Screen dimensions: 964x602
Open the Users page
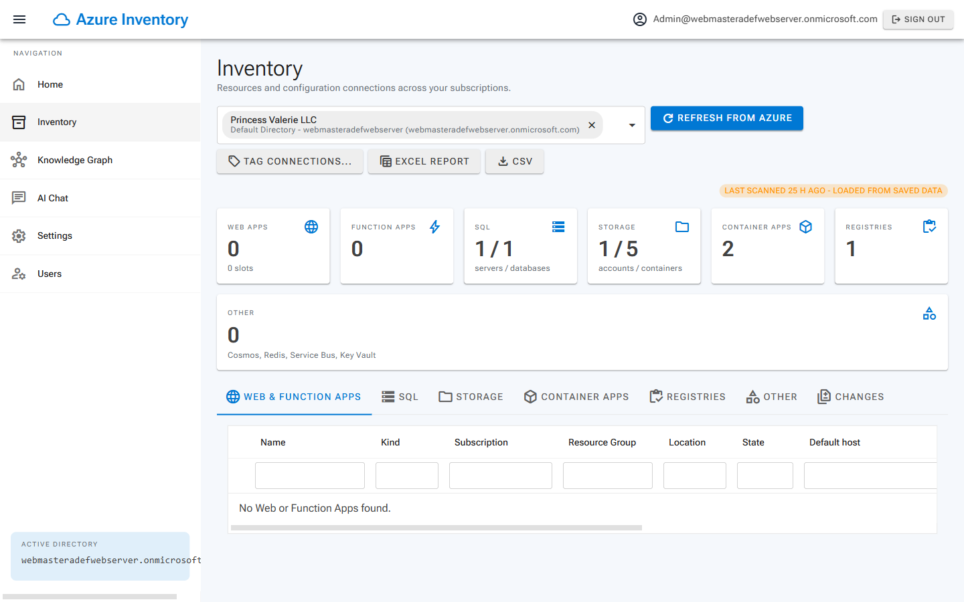click(100, 274)
